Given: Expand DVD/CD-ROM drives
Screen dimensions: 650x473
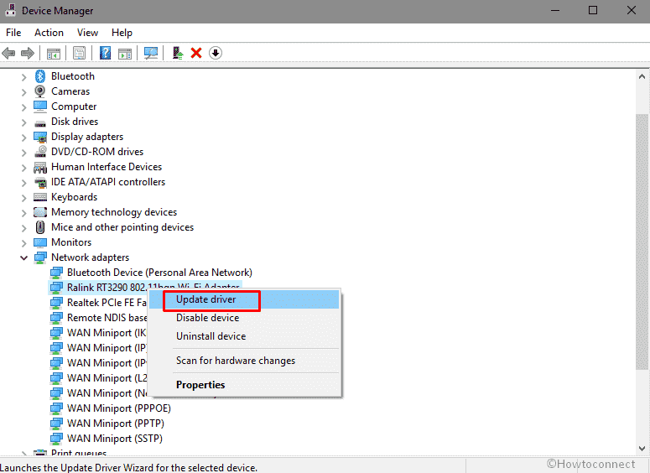Looking at the screenshot, I should 23,153.
